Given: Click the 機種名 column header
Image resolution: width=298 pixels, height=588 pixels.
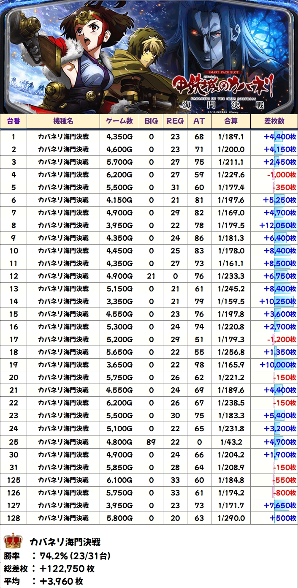Looking at the screenshot, I should [63, 121].
